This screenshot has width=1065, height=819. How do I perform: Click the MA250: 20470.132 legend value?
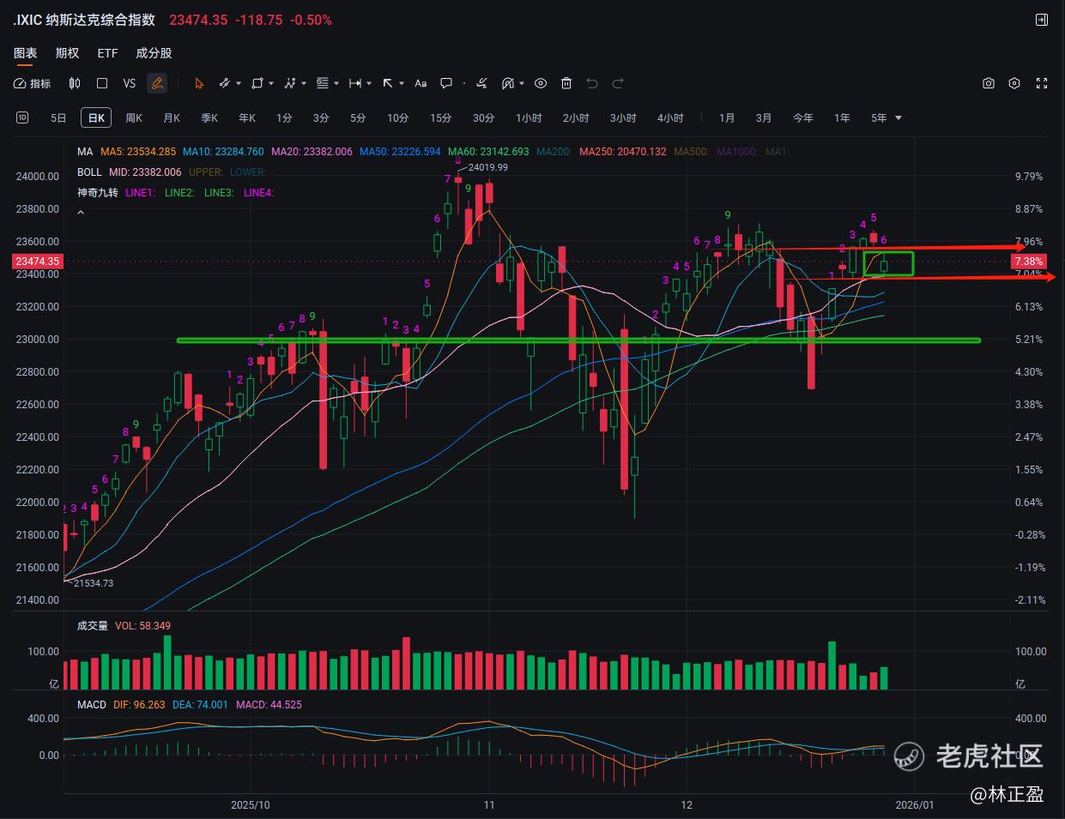623,152
